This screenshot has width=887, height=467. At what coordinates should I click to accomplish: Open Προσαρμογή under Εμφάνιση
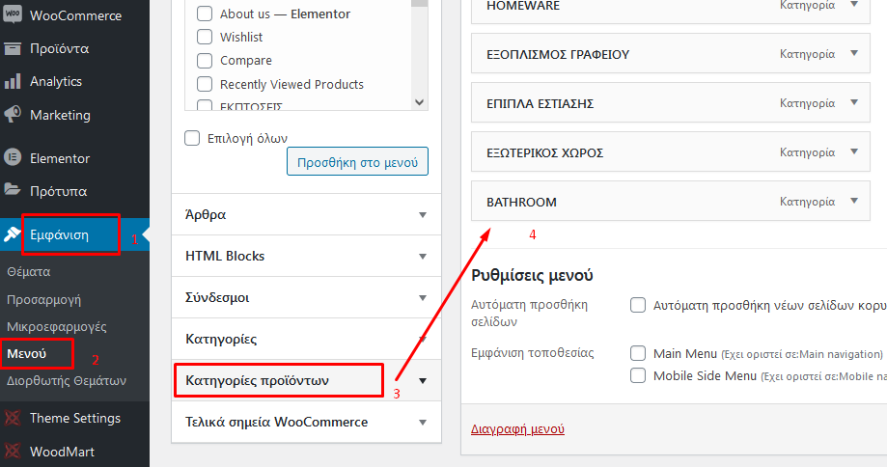43,300
